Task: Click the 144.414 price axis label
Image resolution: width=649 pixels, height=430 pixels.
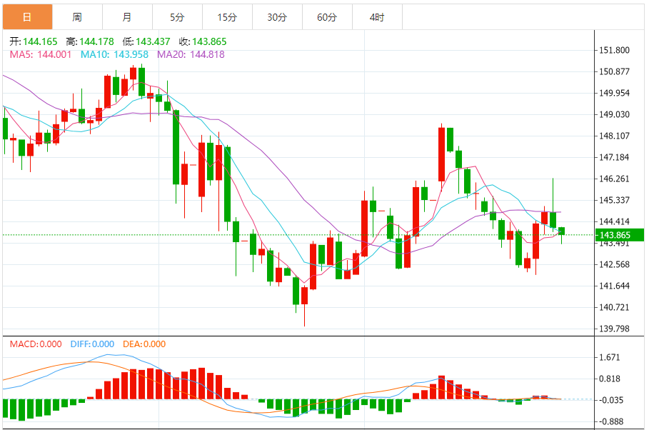Action: tap(614, 221)
